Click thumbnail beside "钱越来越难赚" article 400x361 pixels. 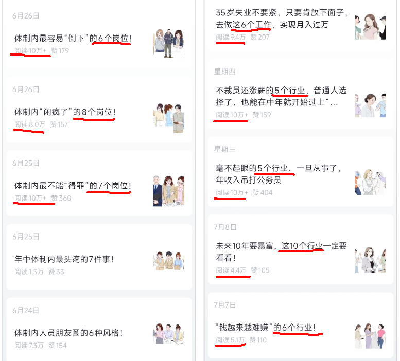point(370,336)
